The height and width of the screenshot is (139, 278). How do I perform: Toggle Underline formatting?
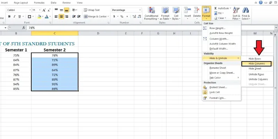[x=19, y=17]
